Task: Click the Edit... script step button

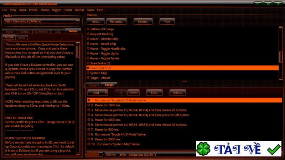Action: pos(154,93)
